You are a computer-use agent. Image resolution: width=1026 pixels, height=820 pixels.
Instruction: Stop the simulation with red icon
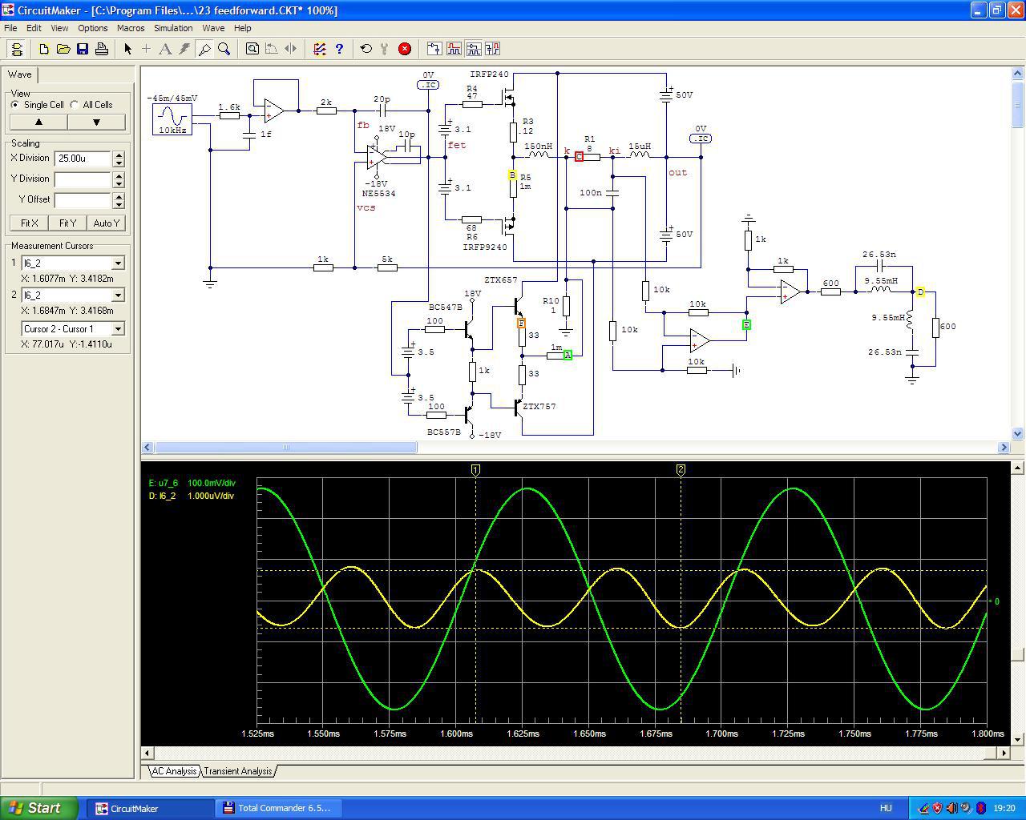[x=405, y=49]
